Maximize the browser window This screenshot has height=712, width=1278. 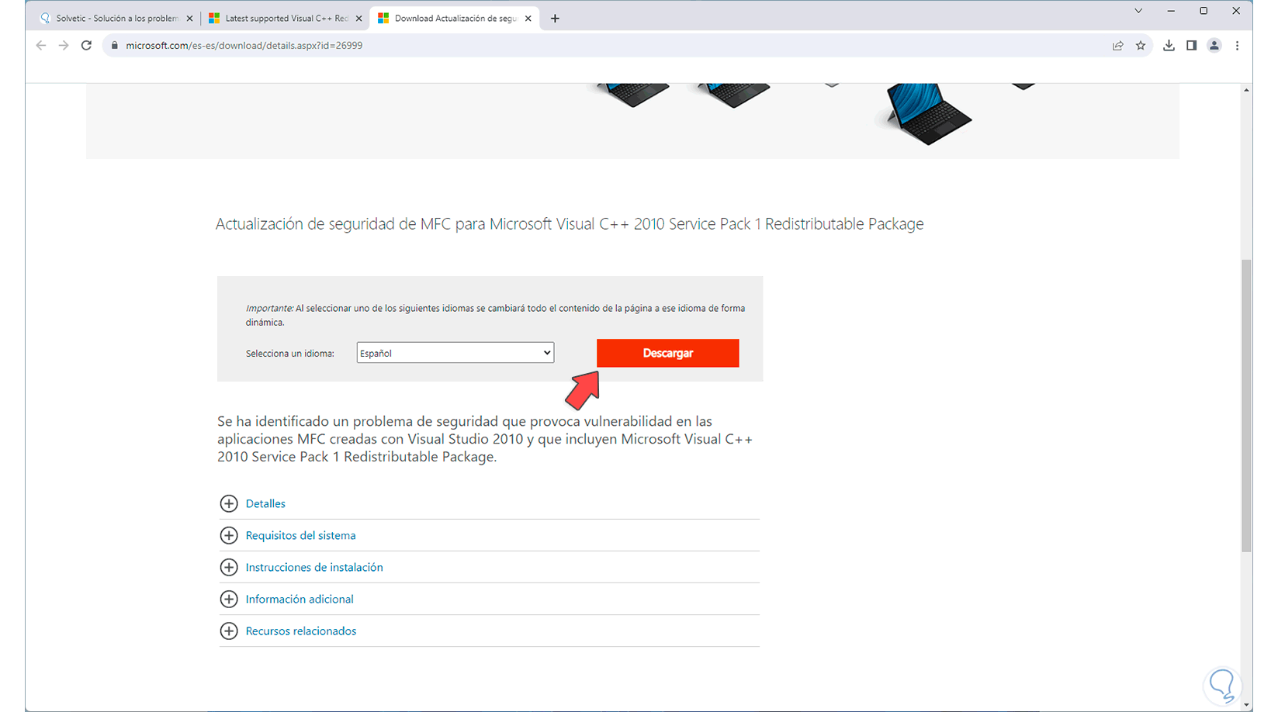pos(1204,11)
